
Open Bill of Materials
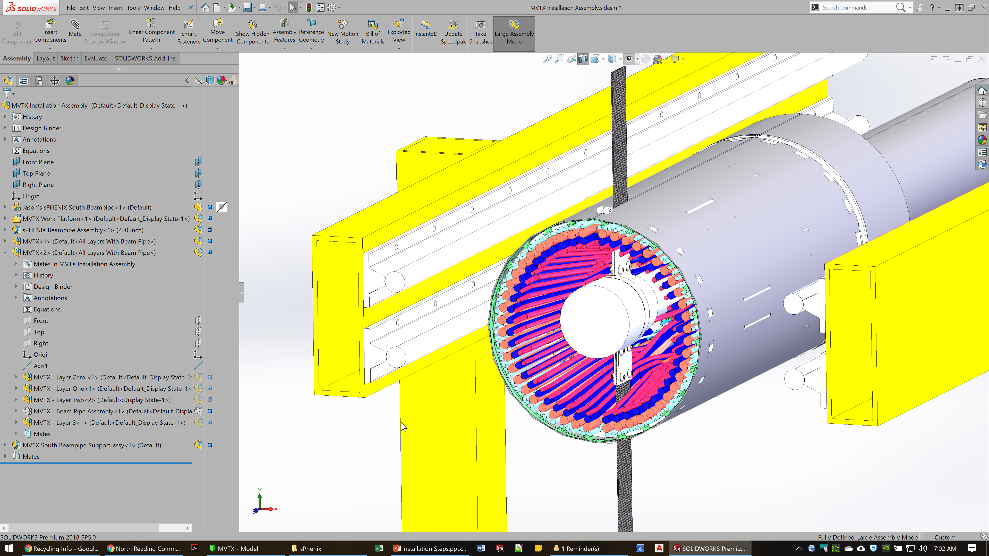373,32
